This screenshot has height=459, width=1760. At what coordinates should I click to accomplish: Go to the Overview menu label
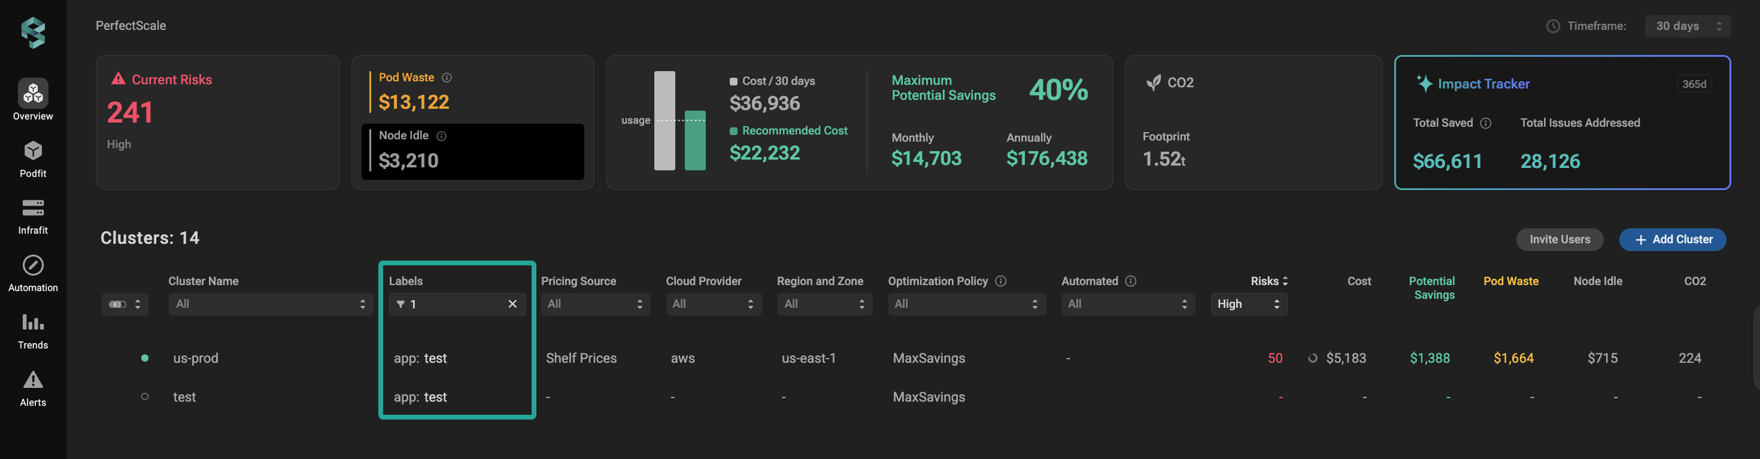[x=33, y=116]
